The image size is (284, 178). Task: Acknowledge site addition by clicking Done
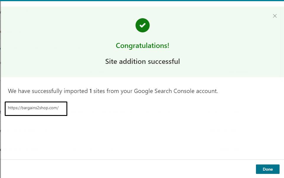pos(267,169)
